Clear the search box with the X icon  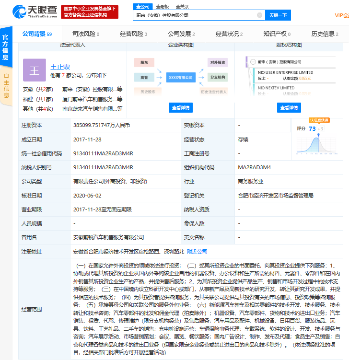tap(259, 15)
